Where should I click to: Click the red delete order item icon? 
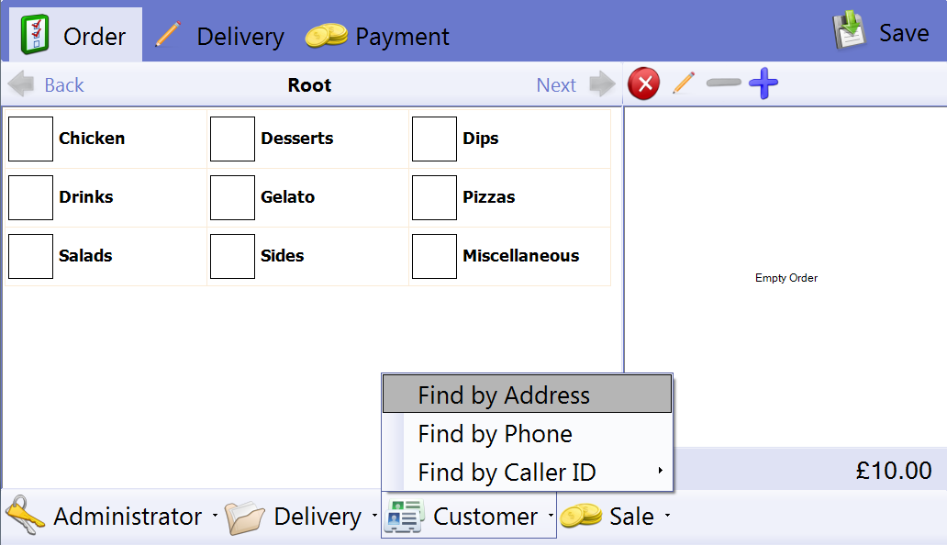point(643,84)
